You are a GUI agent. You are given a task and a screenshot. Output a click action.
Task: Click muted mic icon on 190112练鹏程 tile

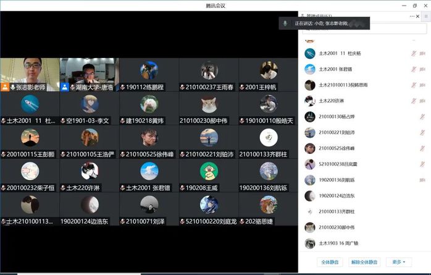[123, 88]
